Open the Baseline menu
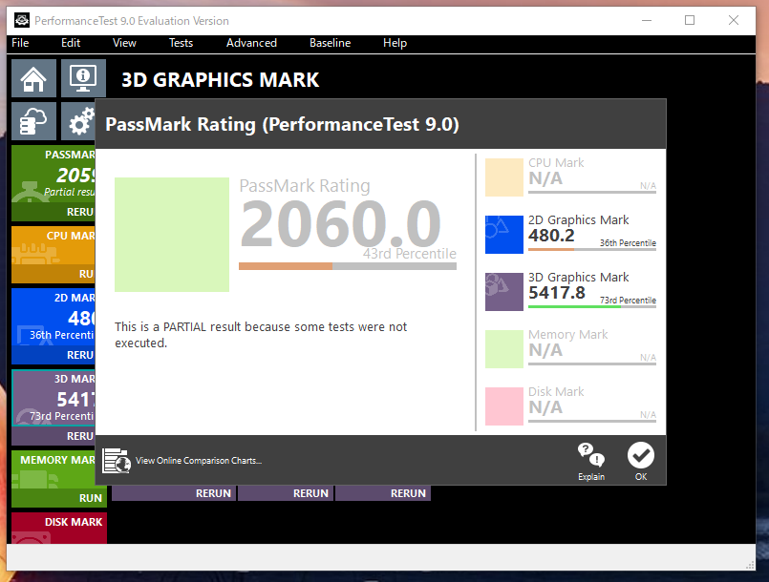This screenshot has width=769, height=582. point(331,43)
